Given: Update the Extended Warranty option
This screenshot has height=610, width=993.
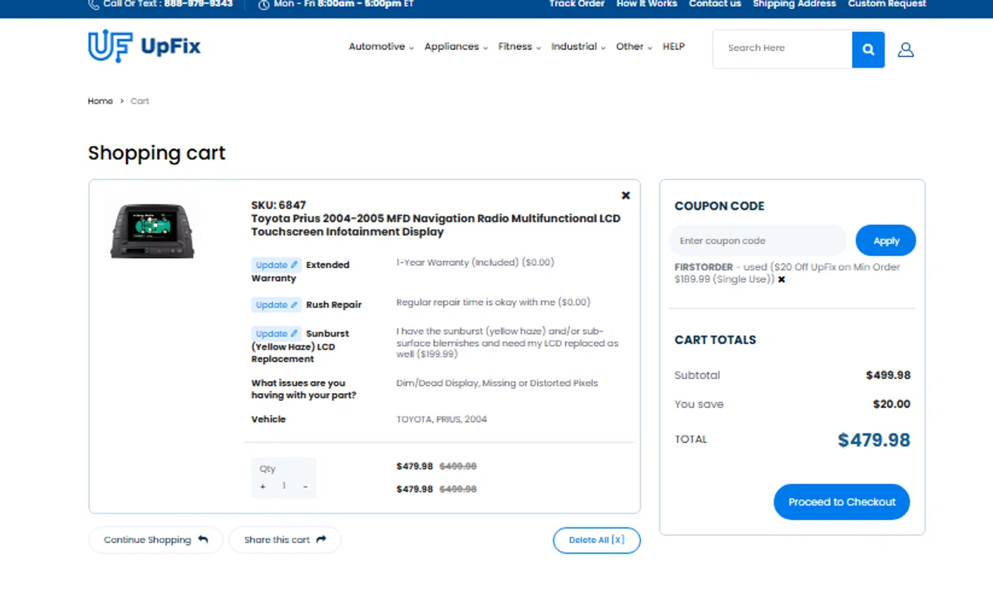Looking at the screenshot, I should [276, 265].
